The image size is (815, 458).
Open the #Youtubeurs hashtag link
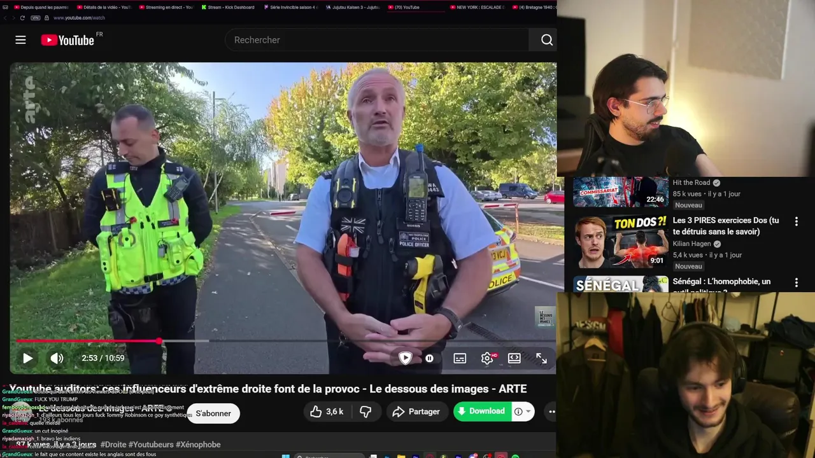pyautogui.click(x=150, y=445)
